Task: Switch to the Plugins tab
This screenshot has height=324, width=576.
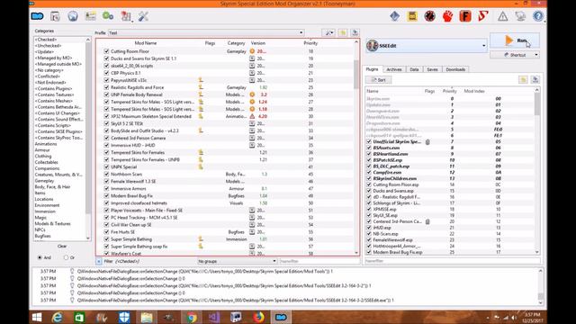Action: pyautogui.click(x=372, y=69)
